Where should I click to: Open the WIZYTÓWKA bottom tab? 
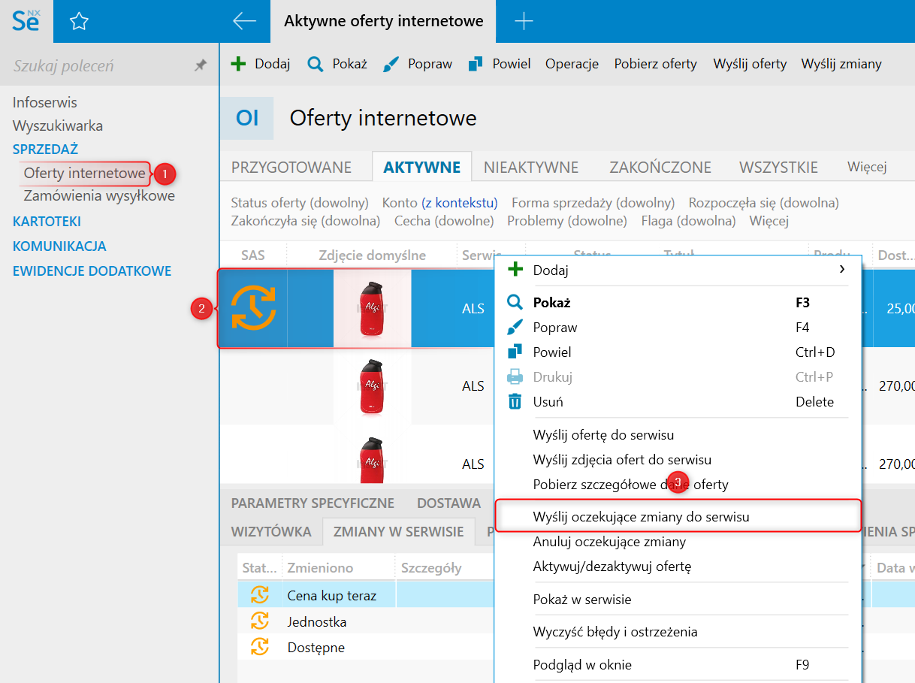tap(271, 531)
